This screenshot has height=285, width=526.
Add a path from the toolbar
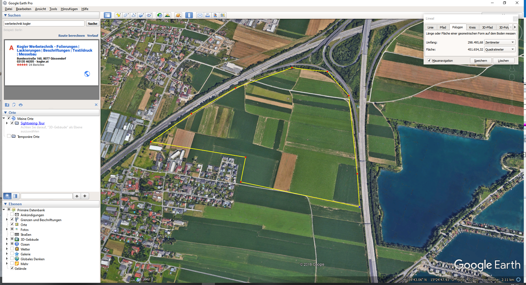[134, 15]
